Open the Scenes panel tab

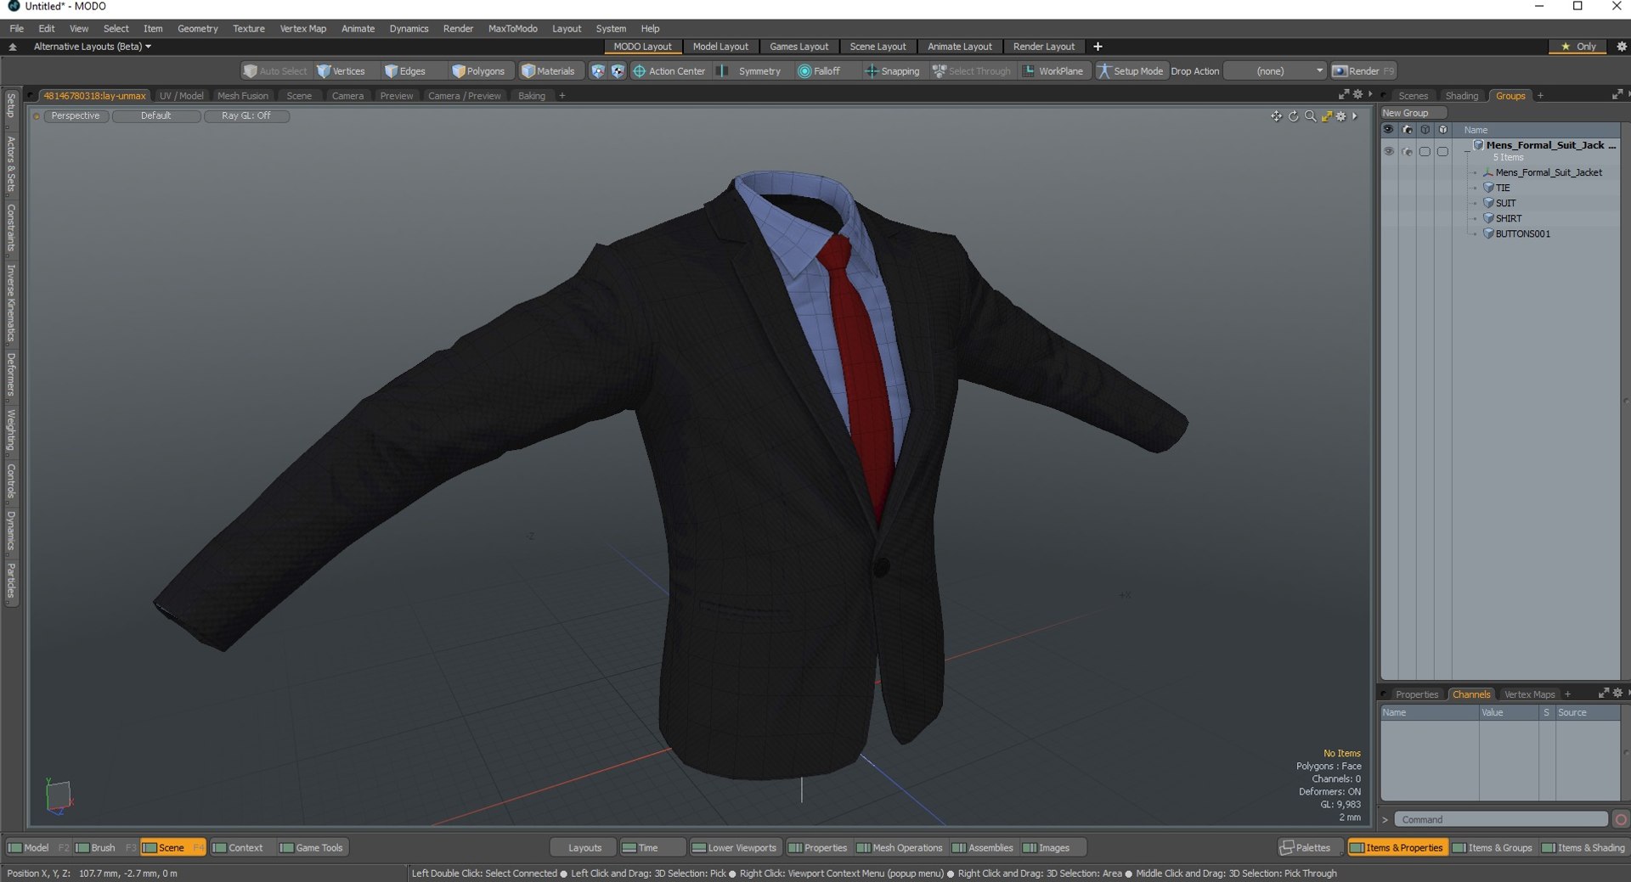(x=1413, y=96)
